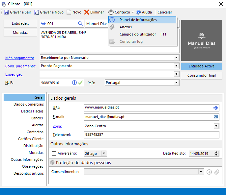Expand the Mét. pagamento dropdown
The image size is (226, 195).
point(176,58)
